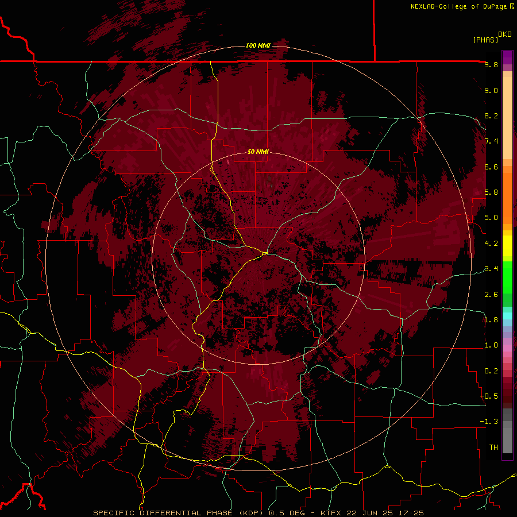Click the yellow segment of the color bar
Screen dimensions: 517x517
click(x=507, y=246)
